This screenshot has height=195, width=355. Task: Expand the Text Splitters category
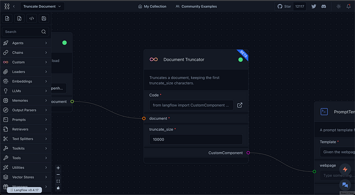pos(25,139)
